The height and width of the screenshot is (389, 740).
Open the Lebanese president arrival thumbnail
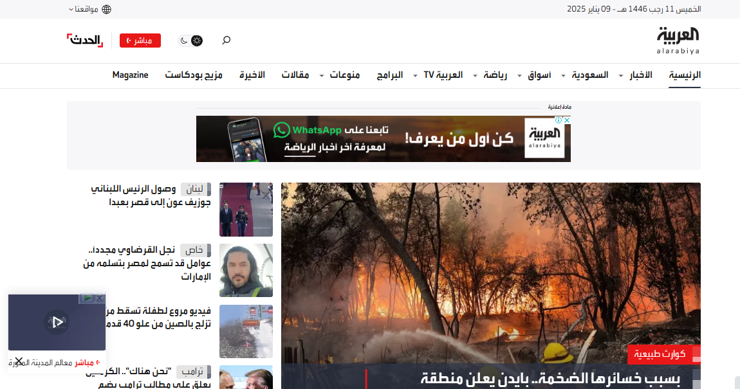(x=246, y=210)
